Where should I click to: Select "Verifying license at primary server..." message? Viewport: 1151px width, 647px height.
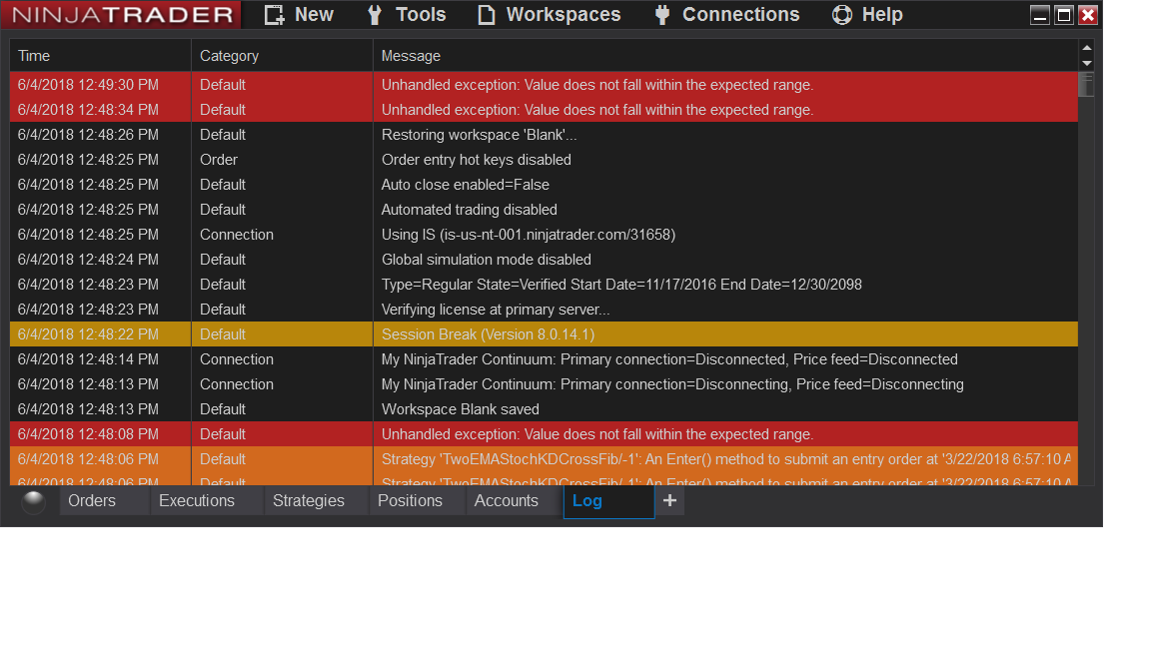tap(495, 310)
